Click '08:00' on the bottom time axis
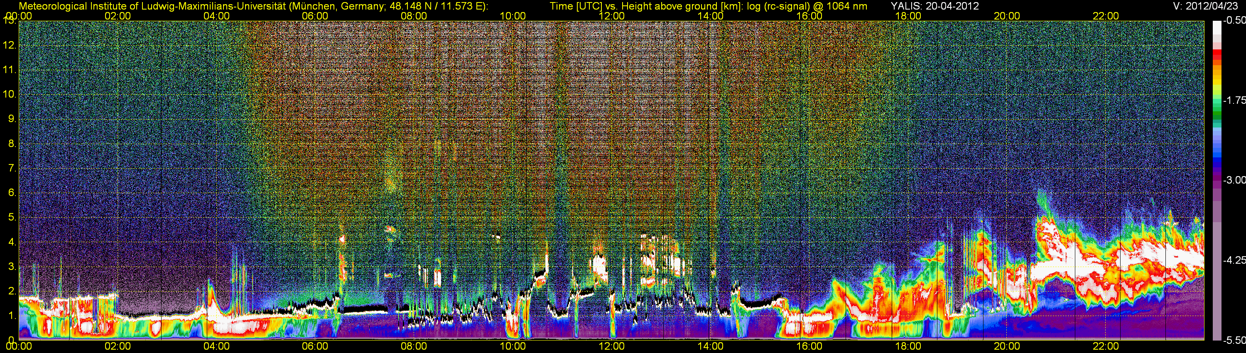The height and width of the screenshot is (353, 1246). coord(414,346)
